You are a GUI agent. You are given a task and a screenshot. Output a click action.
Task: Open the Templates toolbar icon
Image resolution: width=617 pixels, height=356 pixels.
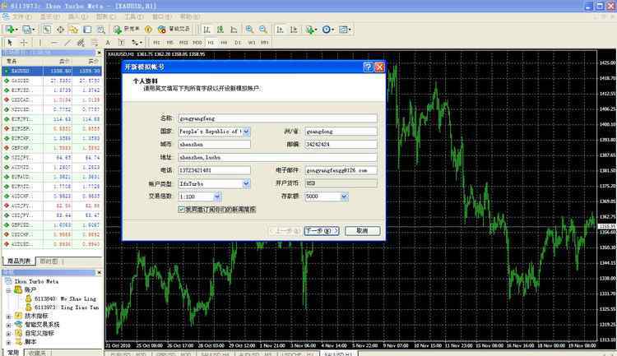(345, 30)
